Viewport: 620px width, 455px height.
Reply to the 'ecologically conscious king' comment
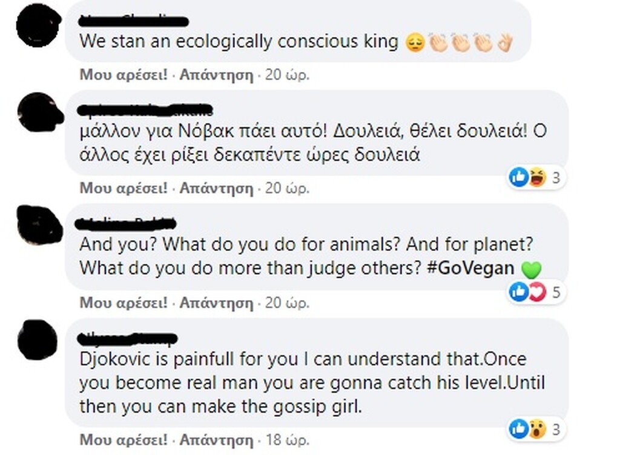[216, 75]
